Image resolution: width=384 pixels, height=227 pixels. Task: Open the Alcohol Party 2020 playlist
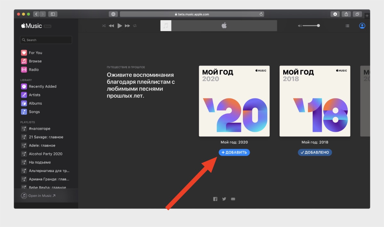coord(45,154)
